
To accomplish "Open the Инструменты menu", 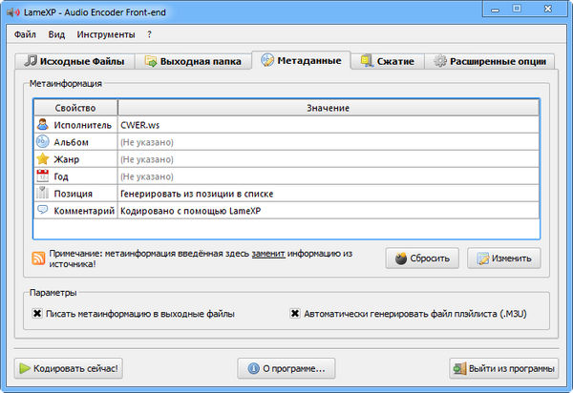I will point(106,34).
